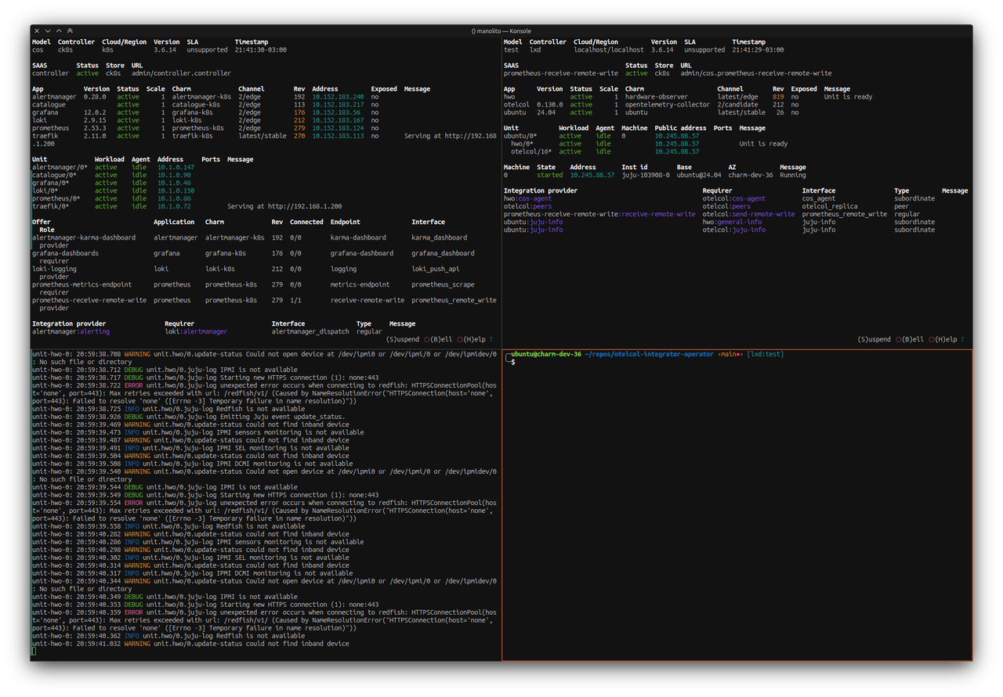Click the question mark icon in test model pane
The image size is (1003, 697).
pos(961,340)
